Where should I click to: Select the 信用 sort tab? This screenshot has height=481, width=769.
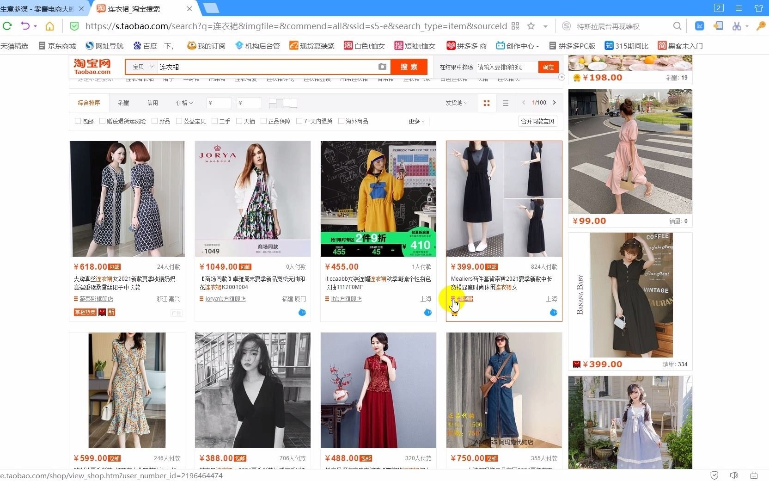click(153, 103)
